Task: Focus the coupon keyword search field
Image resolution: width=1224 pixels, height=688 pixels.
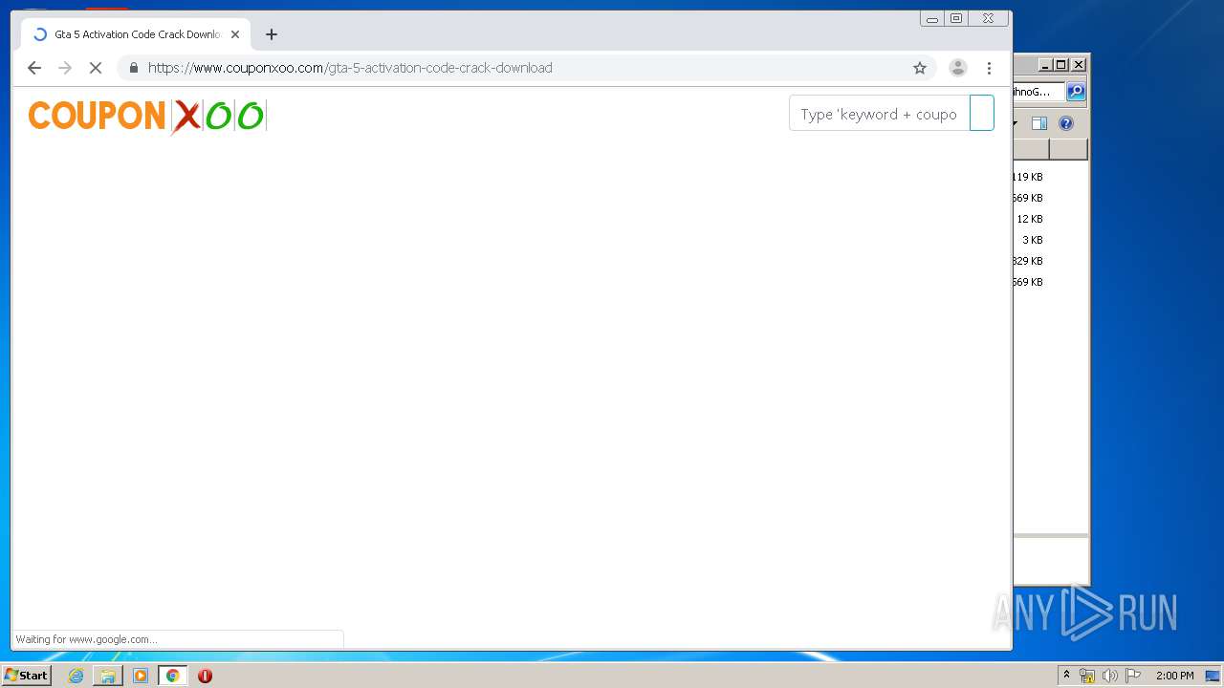Action: click(x=879, y=114)
